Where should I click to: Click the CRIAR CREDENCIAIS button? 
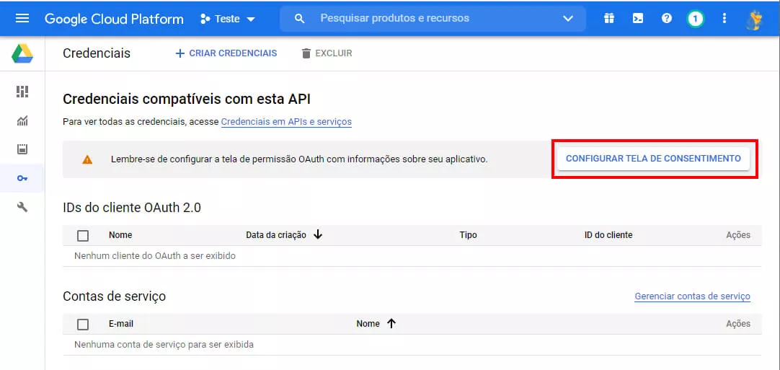tap(226, 53)
